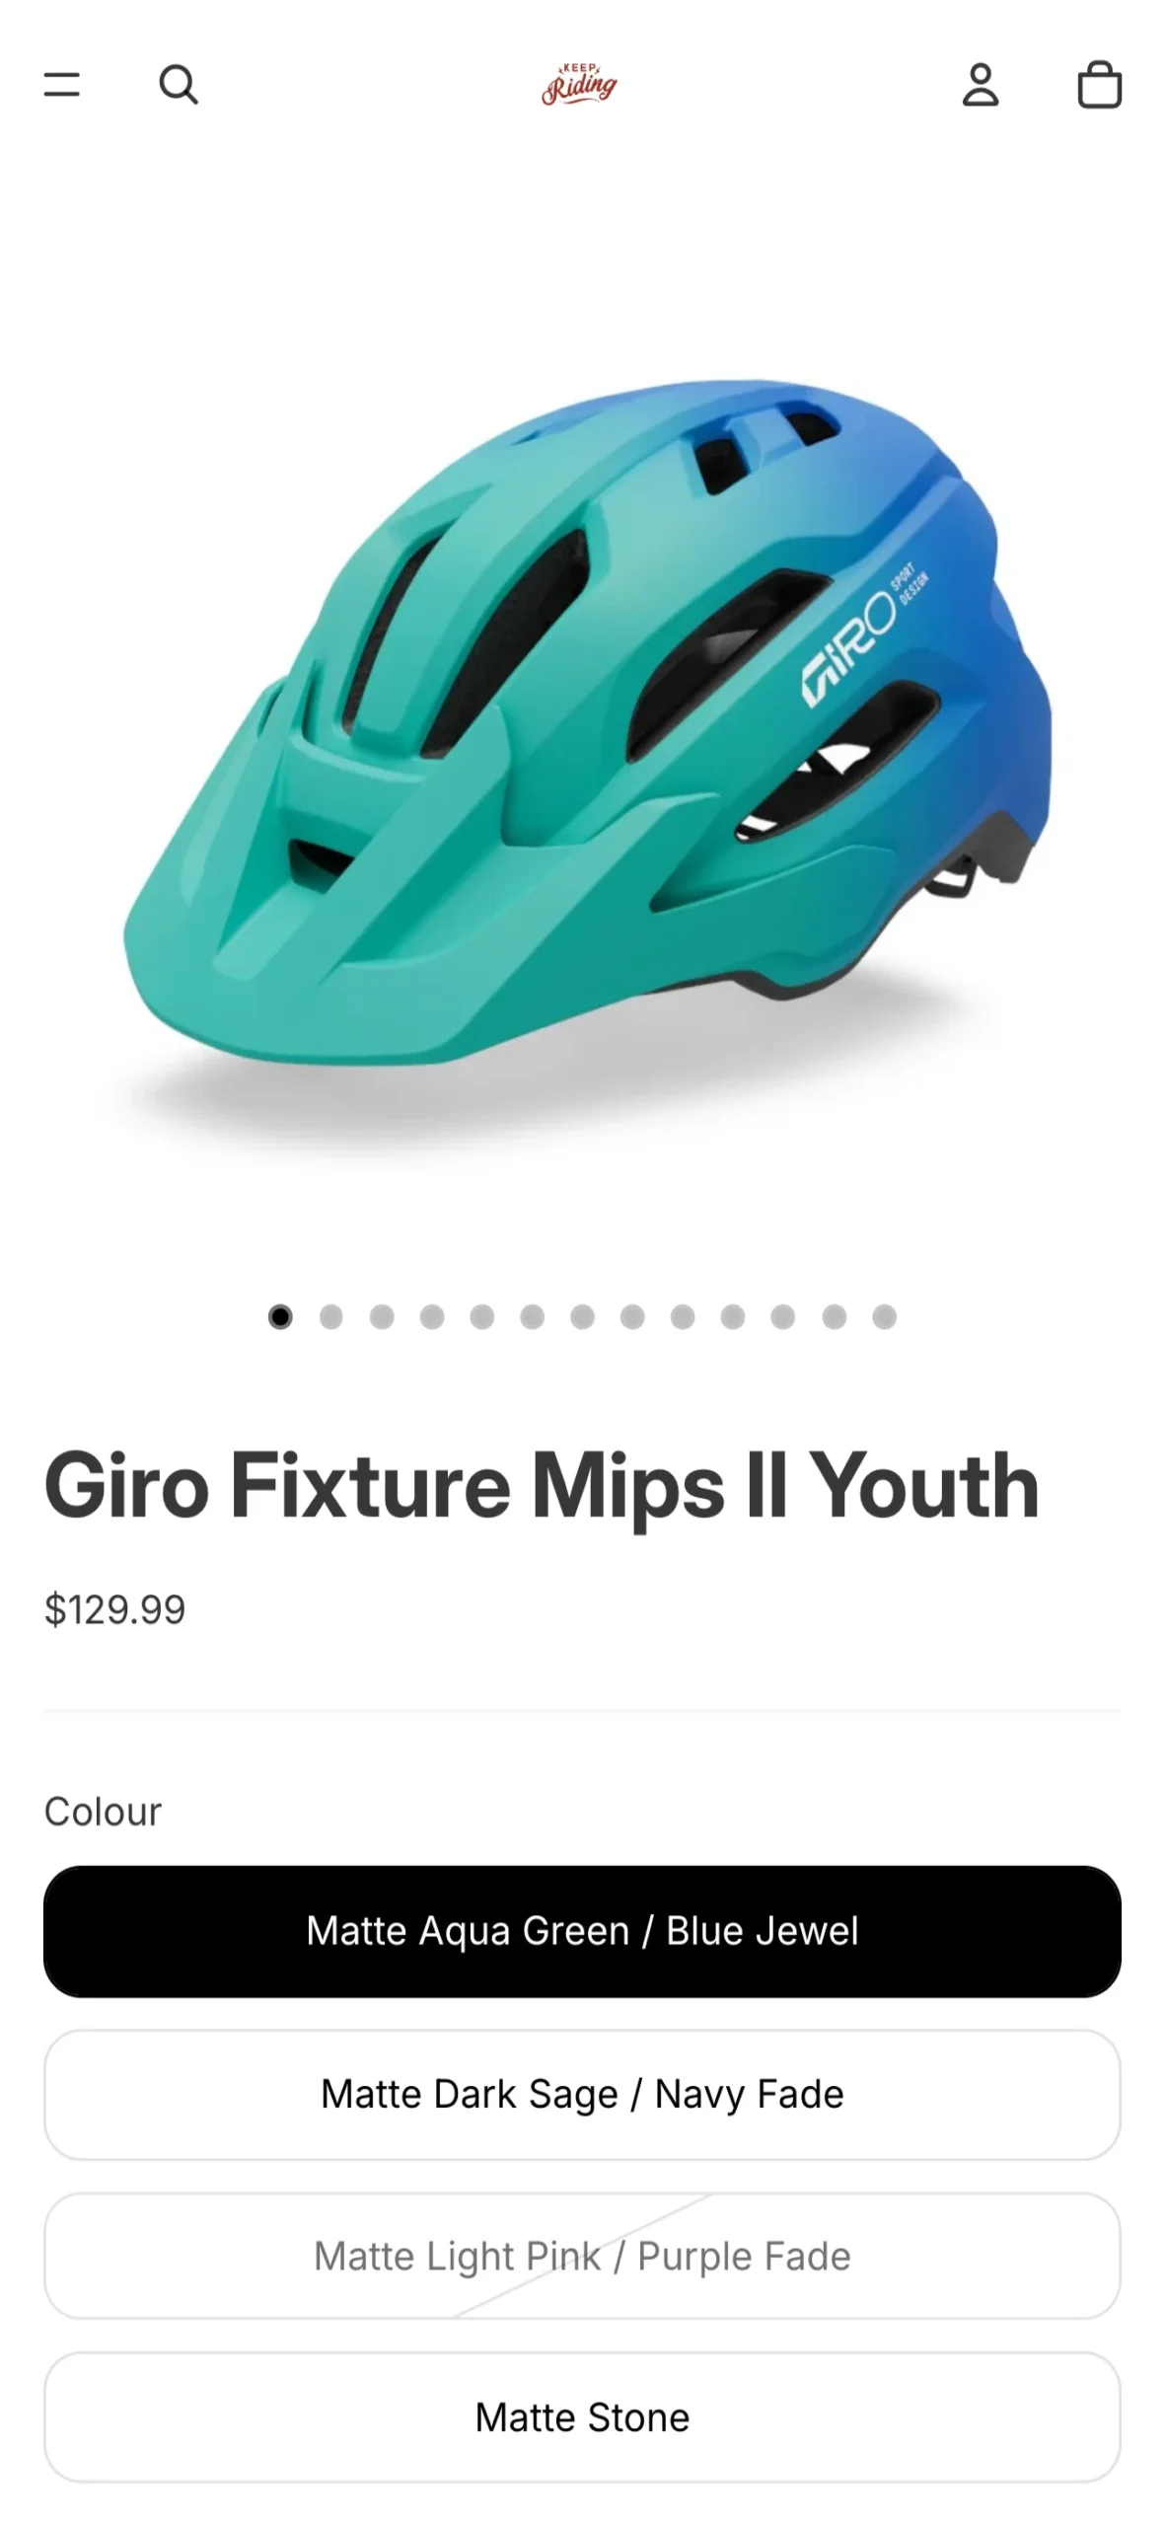Image resolution: width=1165 pixels, height=2526 pixels.
Task: Open the hamburger navigation menu
Action: (x=61, y=85)
